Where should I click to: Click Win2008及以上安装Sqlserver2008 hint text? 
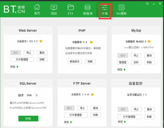(28, 108)
